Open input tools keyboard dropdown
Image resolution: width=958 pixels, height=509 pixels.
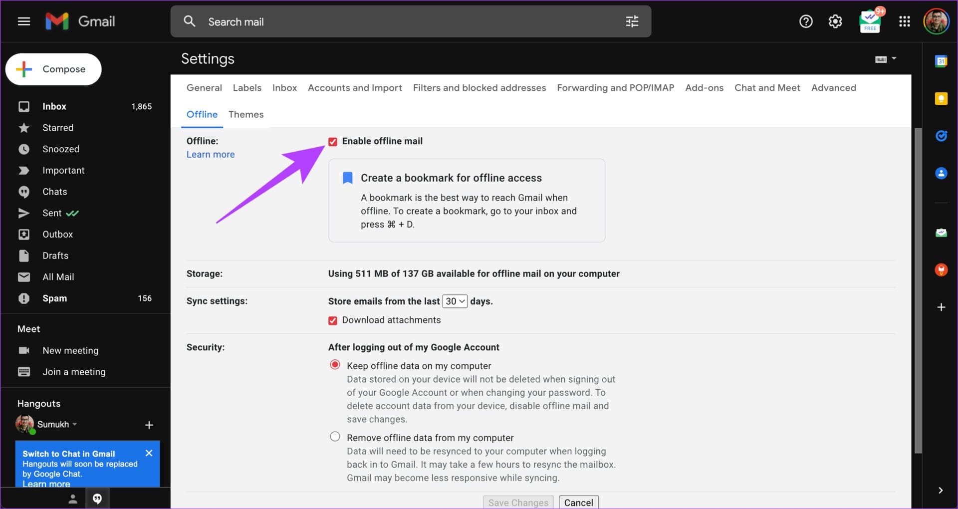click(886, 59)
